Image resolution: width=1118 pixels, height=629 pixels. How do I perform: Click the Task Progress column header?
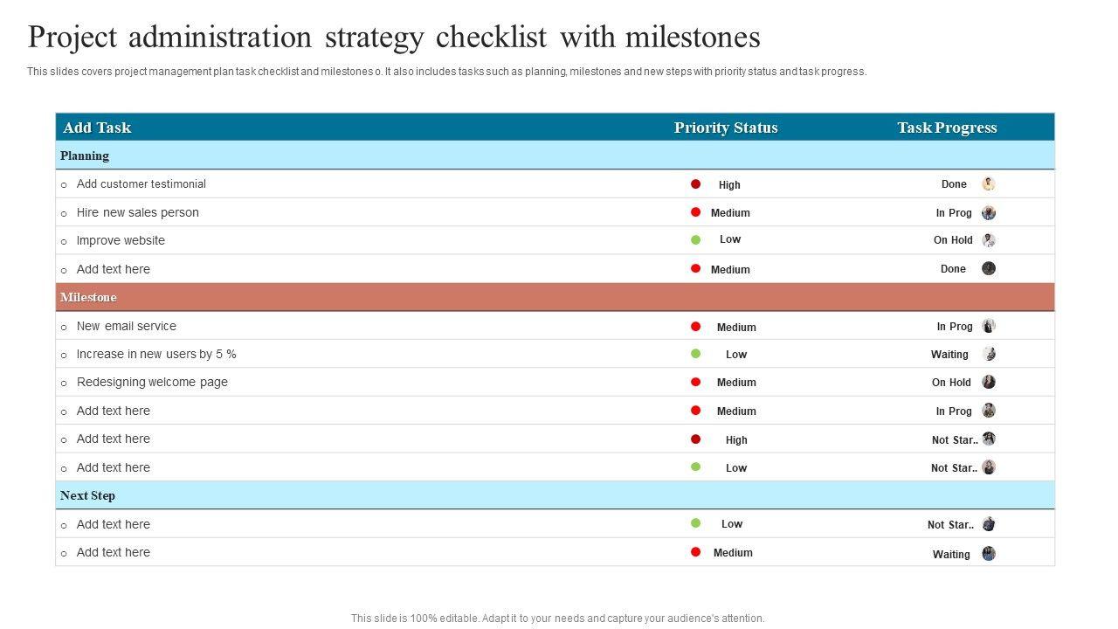[x=947, y=128]
